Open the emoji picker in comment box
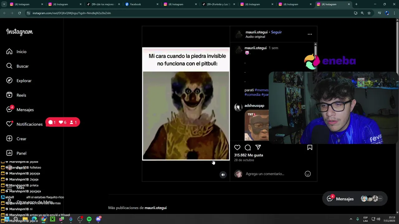Screen dimensions: 399x224 [308, 174]
